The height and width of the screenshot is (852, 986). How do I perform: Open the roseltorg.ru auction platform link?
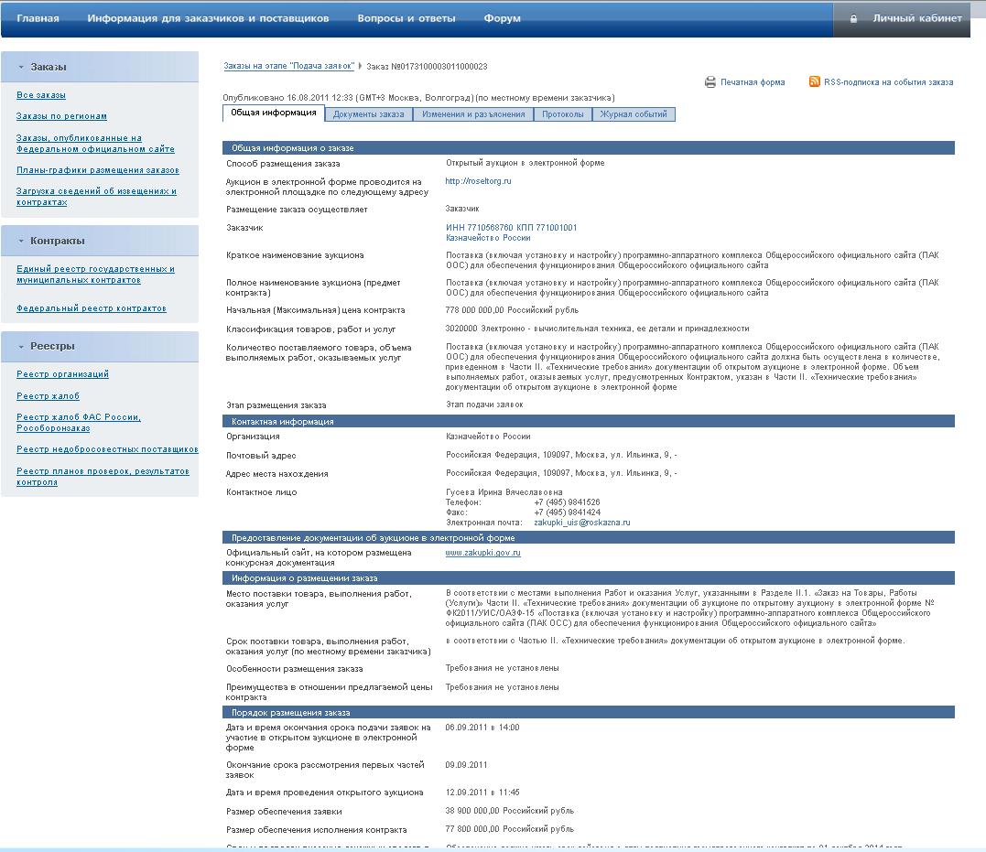click(478, 181)
